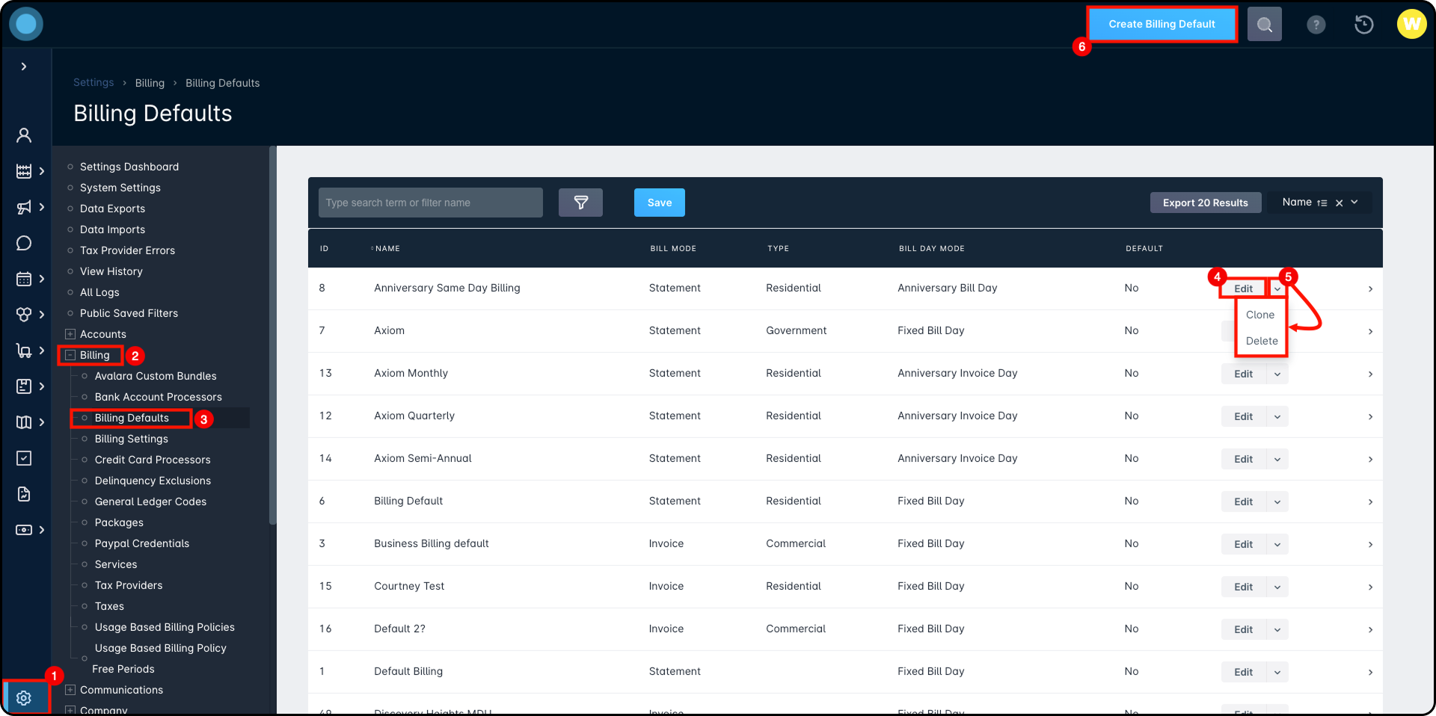
Task: Open the cash payment icon in sidebar
Action: tap(24, 530)
